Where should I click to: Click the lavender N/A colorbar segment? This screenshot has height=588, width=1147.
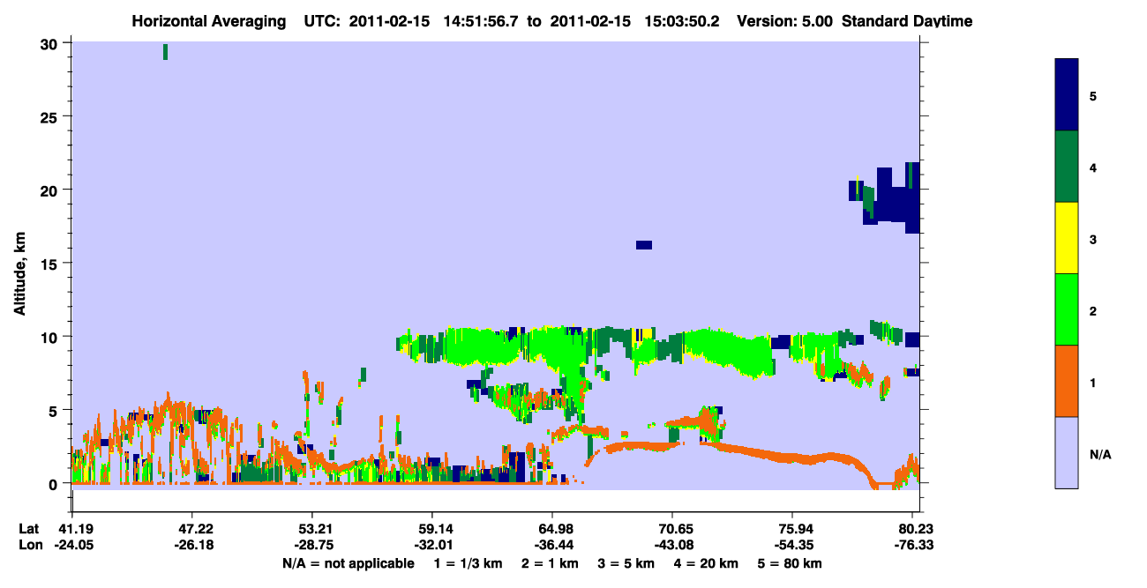1066,452
